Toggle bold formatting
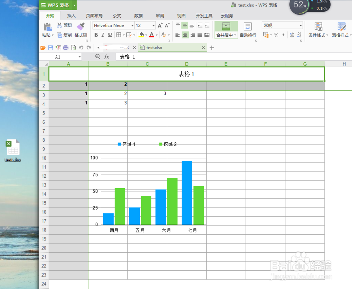The height and width of the screenshot is (289, 352). pyautogui.click(x=96, y=35)
